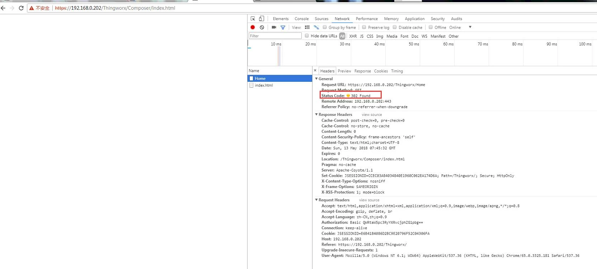
Task: Click the browser back arrow
Action: click(x=3, y=8)
